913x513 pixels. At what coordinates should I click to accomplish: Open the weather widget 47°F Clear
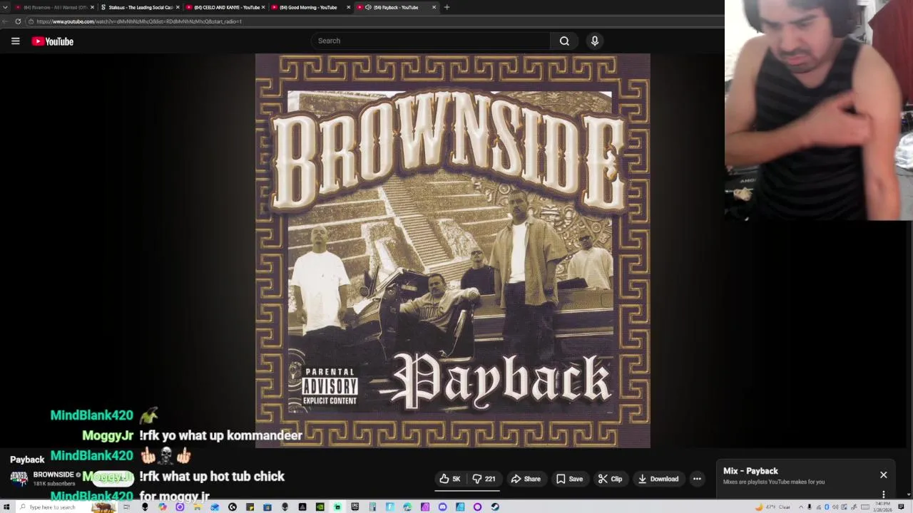[x=774, y=507]
